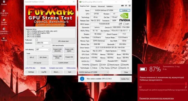Click GPU-Z screenshot camera icon
This screenshot has height=101, width=188.
pos(122,6)
